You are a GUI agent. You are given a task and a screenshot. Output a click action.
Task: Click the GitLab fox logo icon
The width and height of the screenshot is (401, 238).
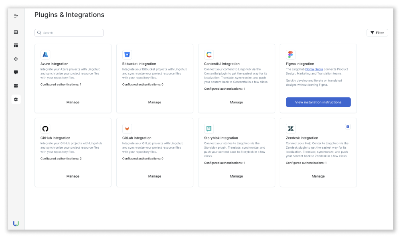tap(127, 129)
